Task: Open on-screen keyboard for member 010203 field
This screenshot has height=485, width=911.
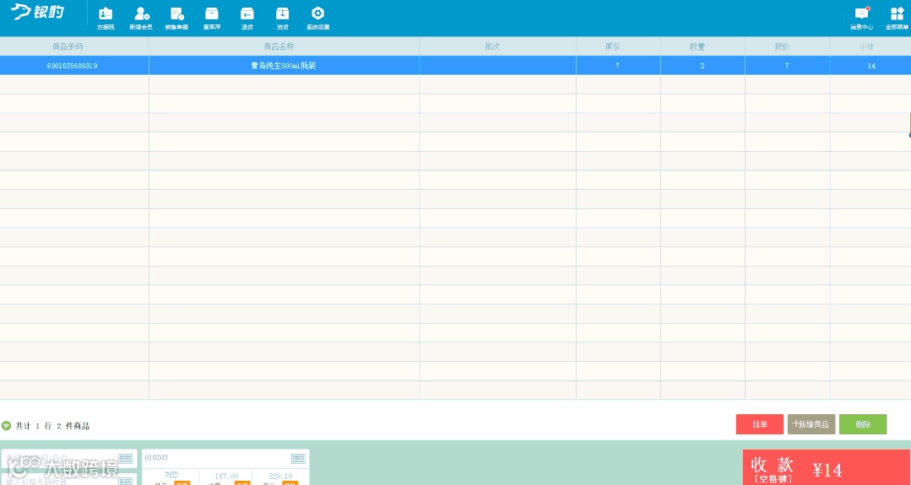Action: pyautogui.click(x=299, y=458)
